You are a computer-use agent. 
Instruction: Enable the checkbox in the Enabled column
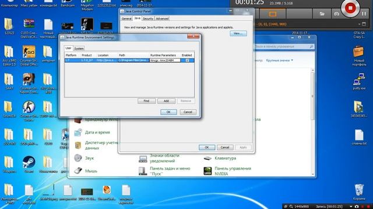point(187,60)
